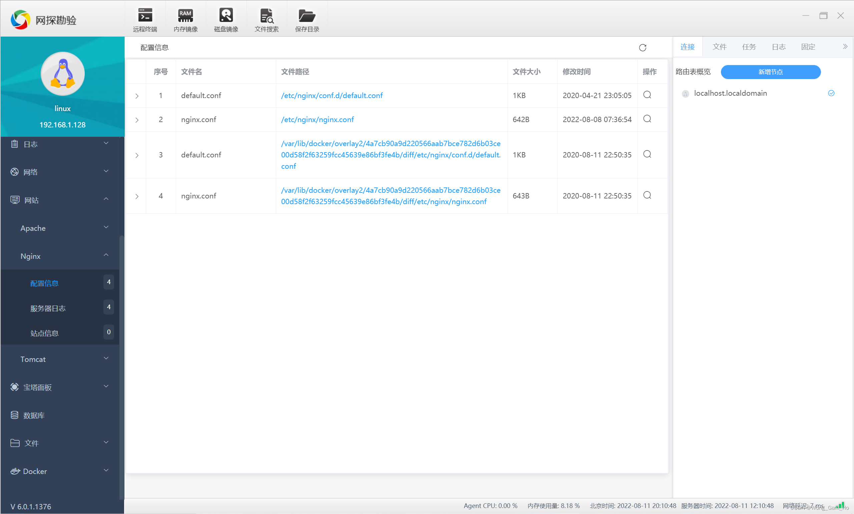Expand the 网络 sidebar section chevron
Viewport: 854px width, 514px height.
point(106,171)
